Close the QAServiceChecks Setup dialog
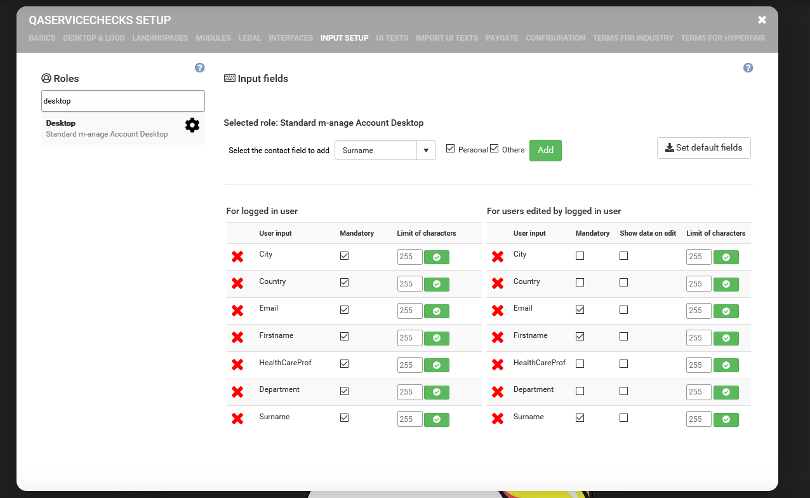Viewport: 810px width, 498px height. pyautogui.click(x=762, y=20)
